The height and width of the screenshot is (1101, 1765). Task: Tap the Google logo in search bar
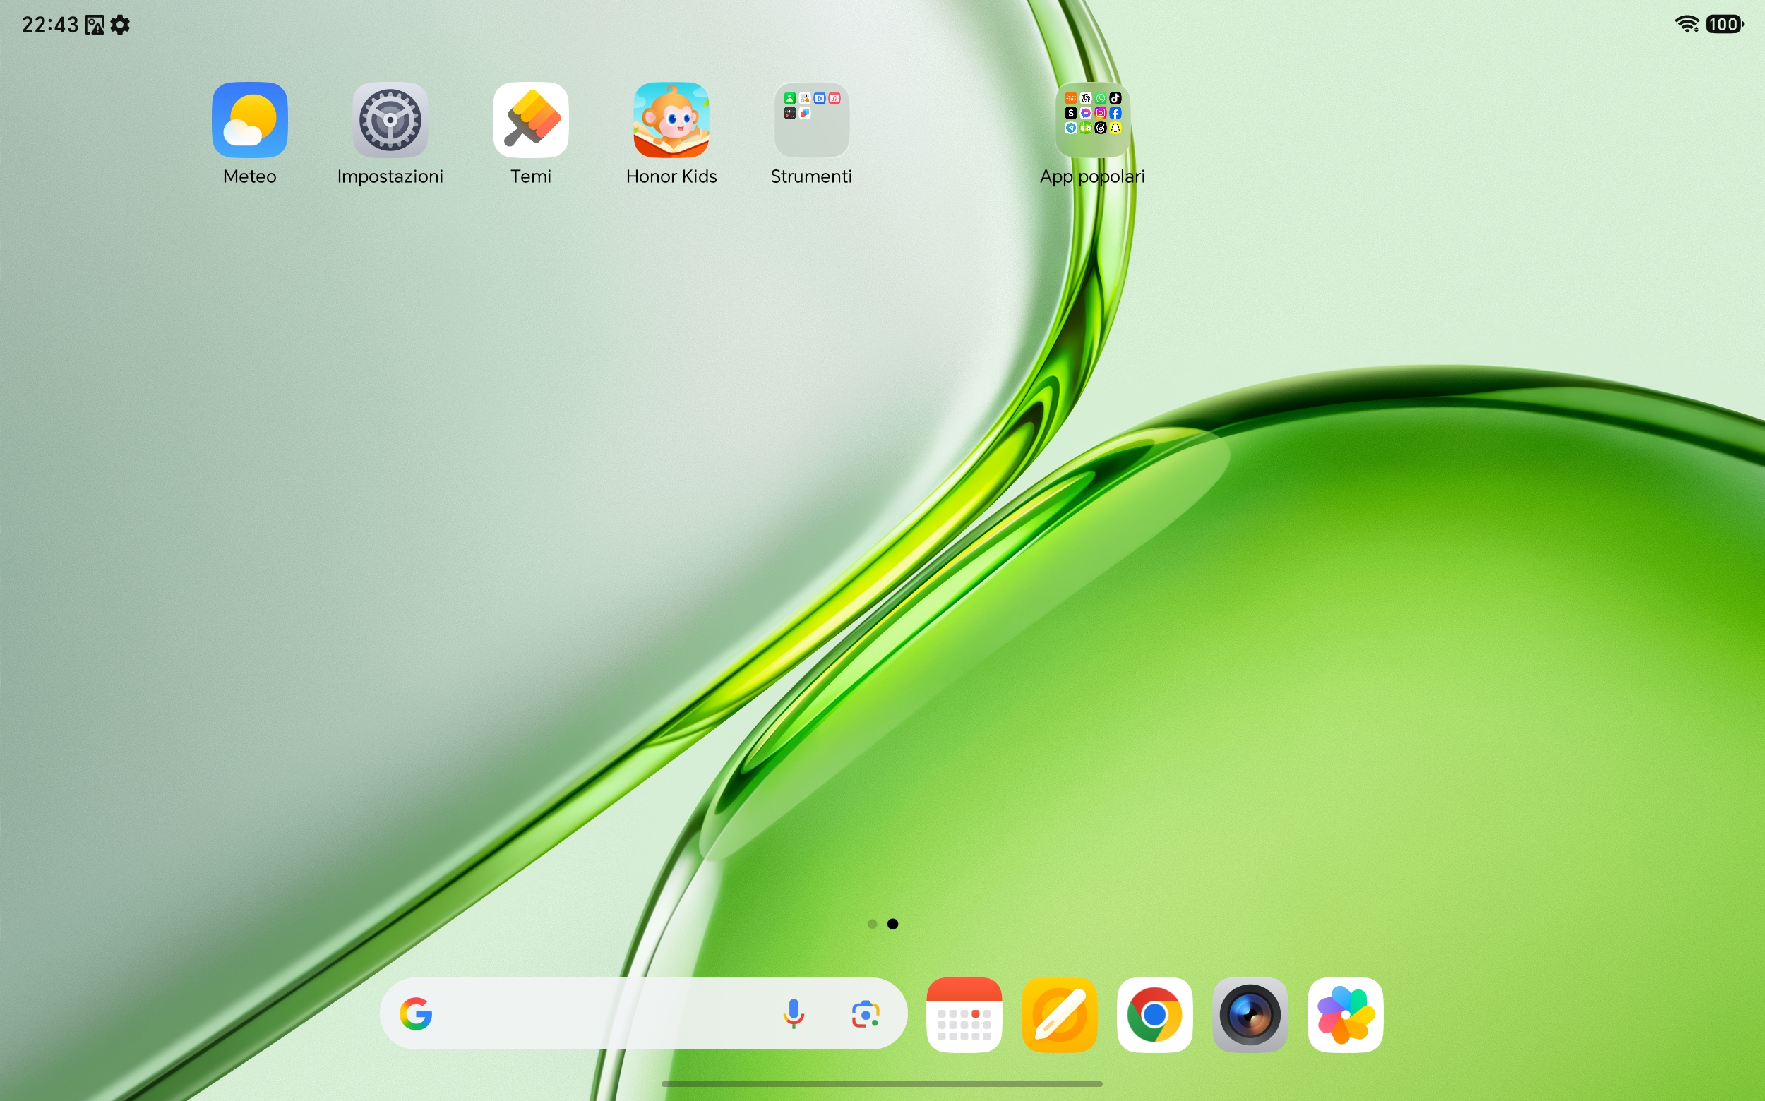pos(416,1013)
